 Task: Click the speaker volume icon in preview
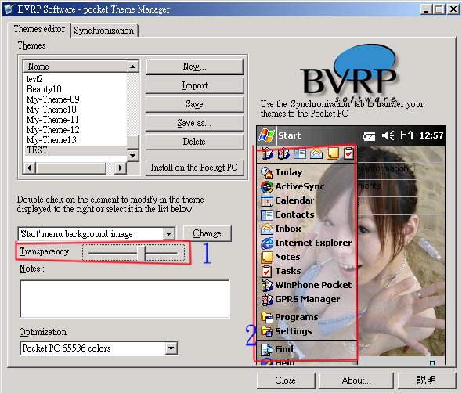pos(388,135)
